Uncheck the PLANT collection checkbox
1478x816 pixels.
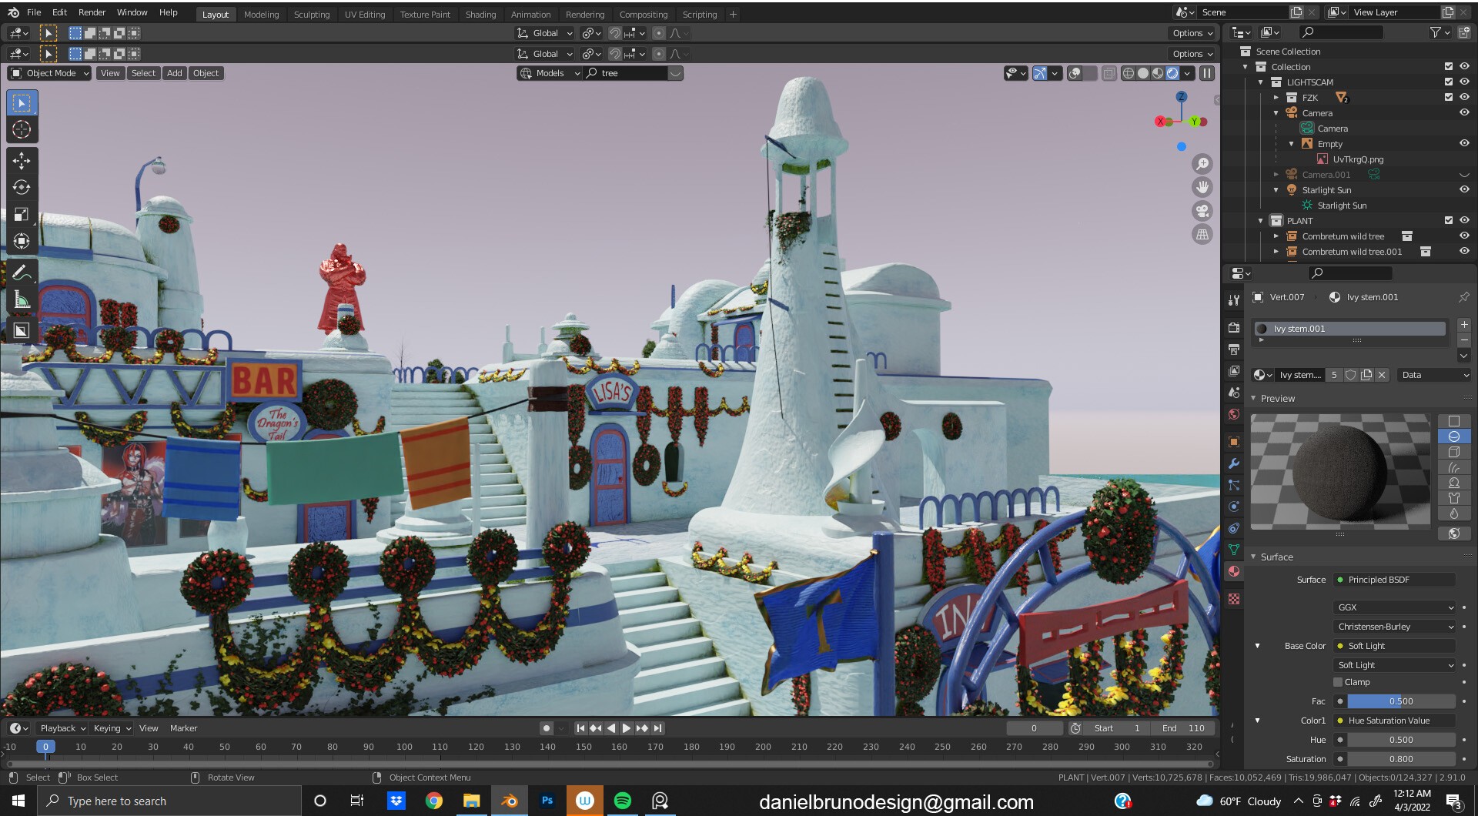point(1448,221)
